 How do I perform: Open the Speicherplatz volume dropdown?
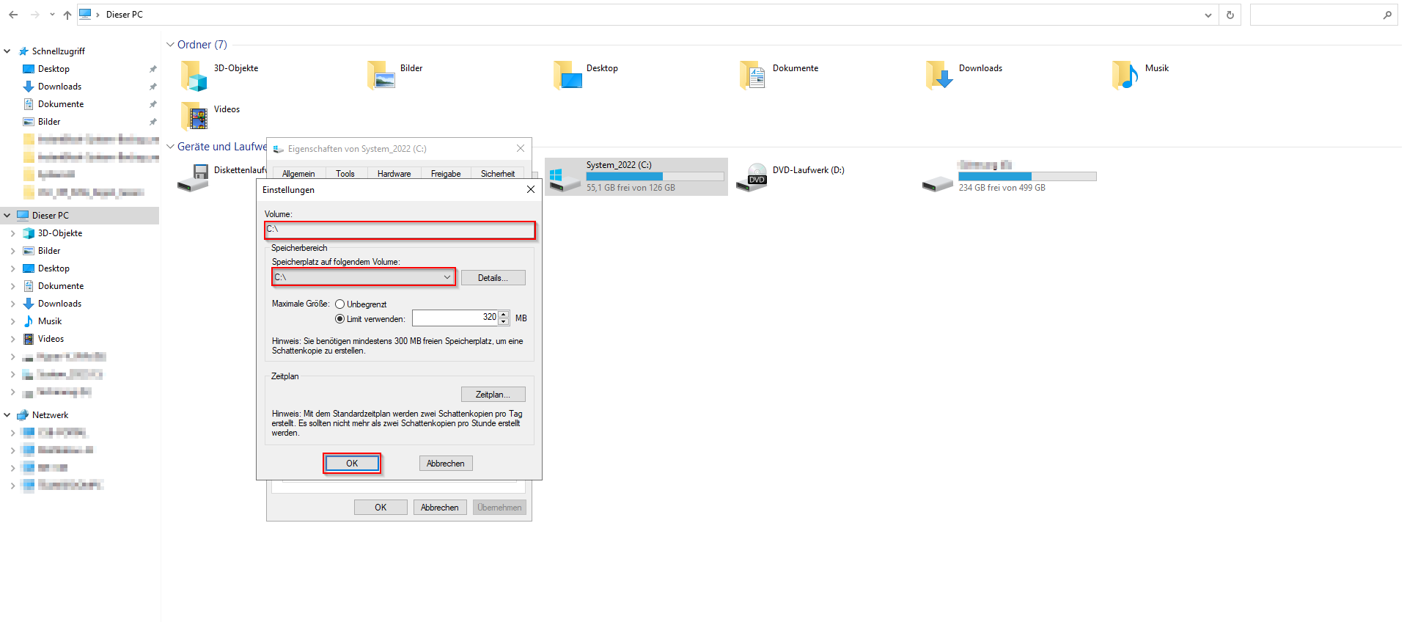point(447,277)
